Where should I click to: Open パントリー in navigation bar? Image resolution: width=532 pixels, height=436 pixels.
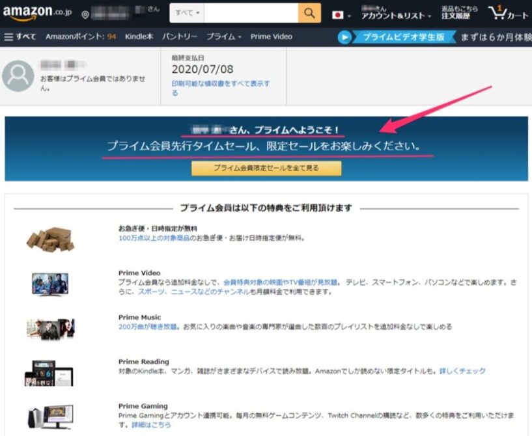pyautogui.click(x=180, y=36)
